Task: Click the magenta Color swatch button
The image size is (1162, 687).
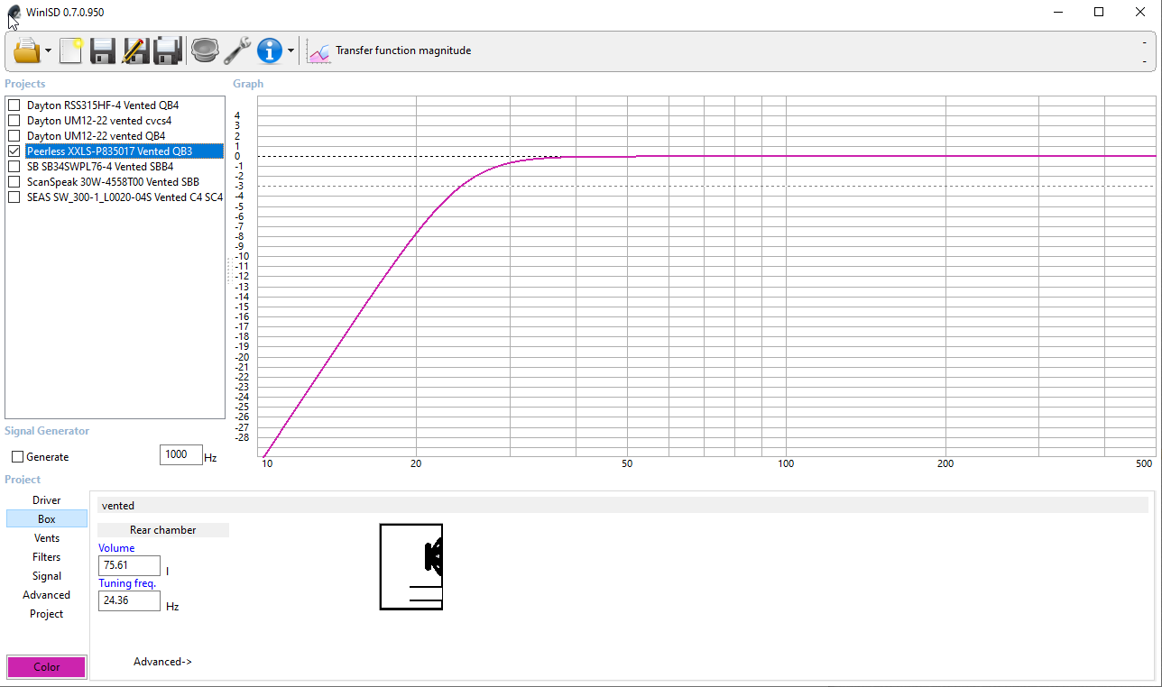Action: (x=47, y=667)
